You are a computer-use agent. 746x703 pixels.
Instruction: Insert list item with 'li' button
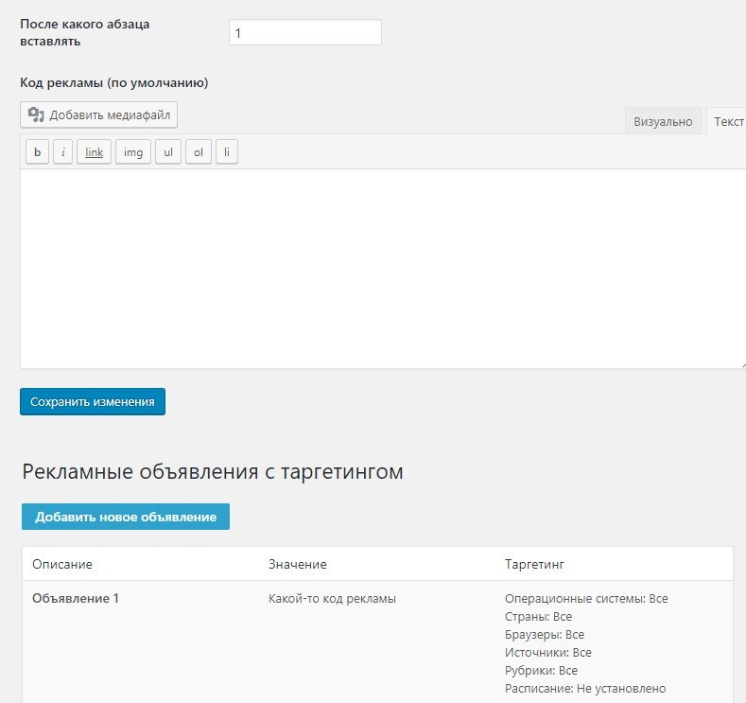tap(227, 151)
